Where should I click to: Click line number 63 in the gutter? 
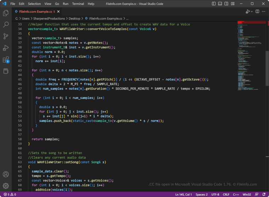click(x=20, y=162)
